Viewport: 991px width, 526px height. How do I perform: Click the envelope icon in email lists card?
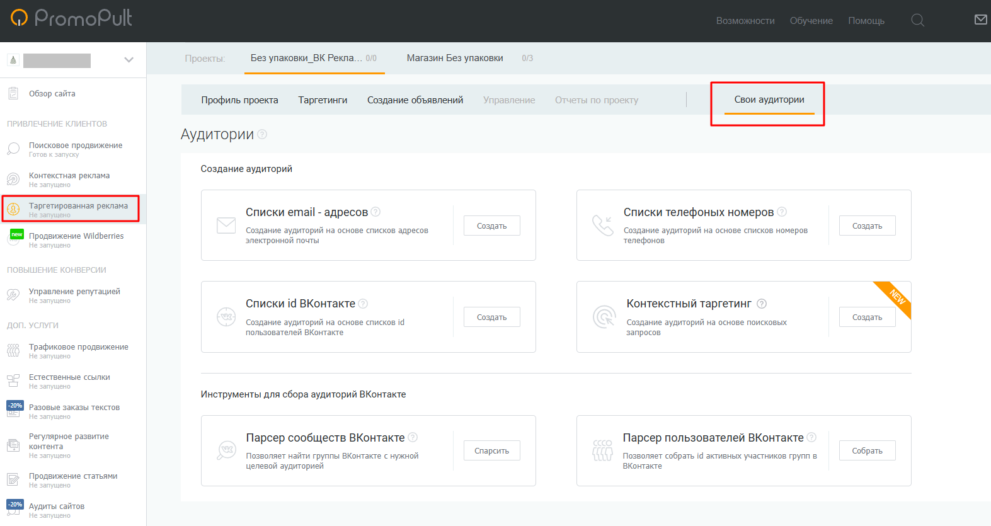coord(226,226)
